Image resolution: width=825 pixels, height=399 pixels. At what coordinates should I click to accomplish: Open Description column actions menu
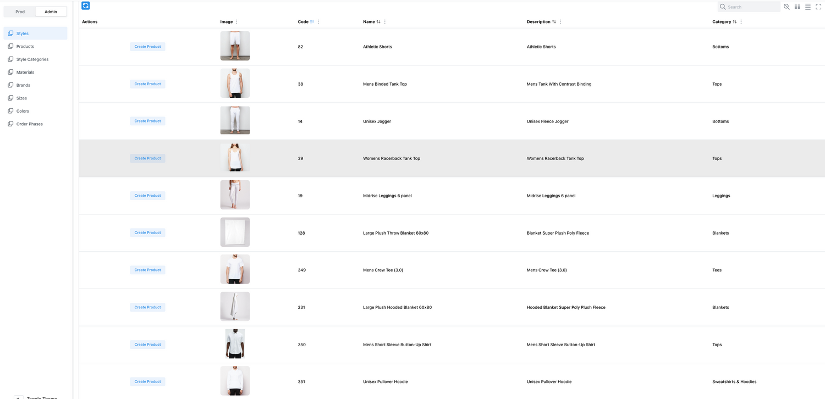click(560, 22)
